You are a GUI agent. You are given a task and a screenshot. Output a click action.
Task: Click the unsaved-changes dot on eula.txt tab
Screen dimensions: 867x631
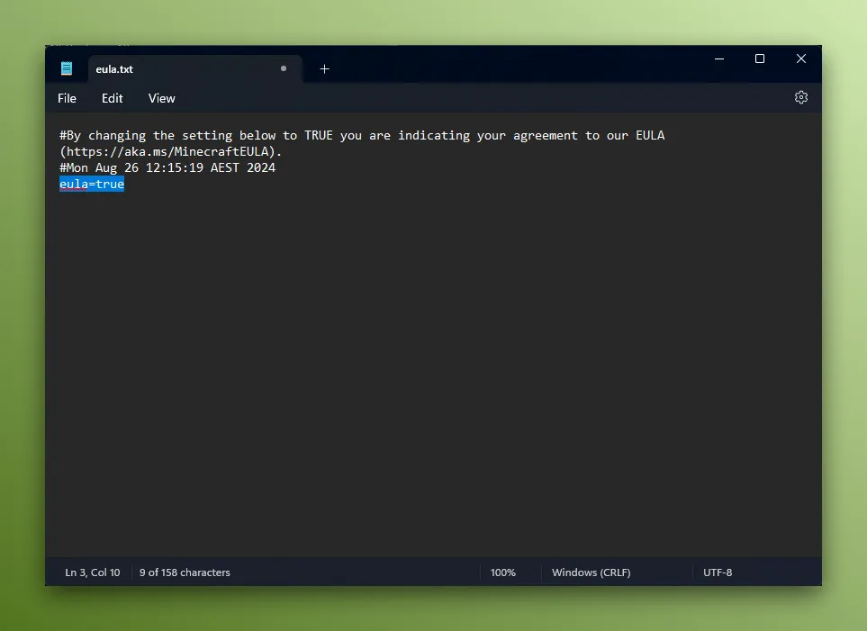tap(282, 68)
